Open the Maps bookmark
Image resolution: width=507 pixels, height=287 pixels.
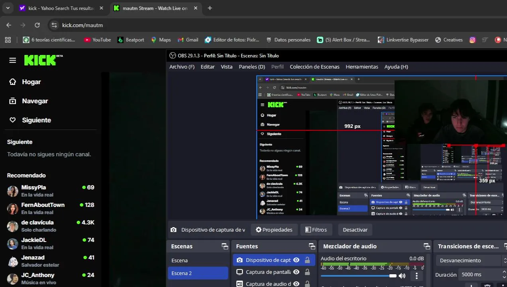(x=161, y=40)
